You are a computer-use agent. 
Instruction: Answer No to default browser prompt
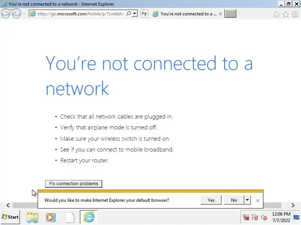(x=234, y=200)
